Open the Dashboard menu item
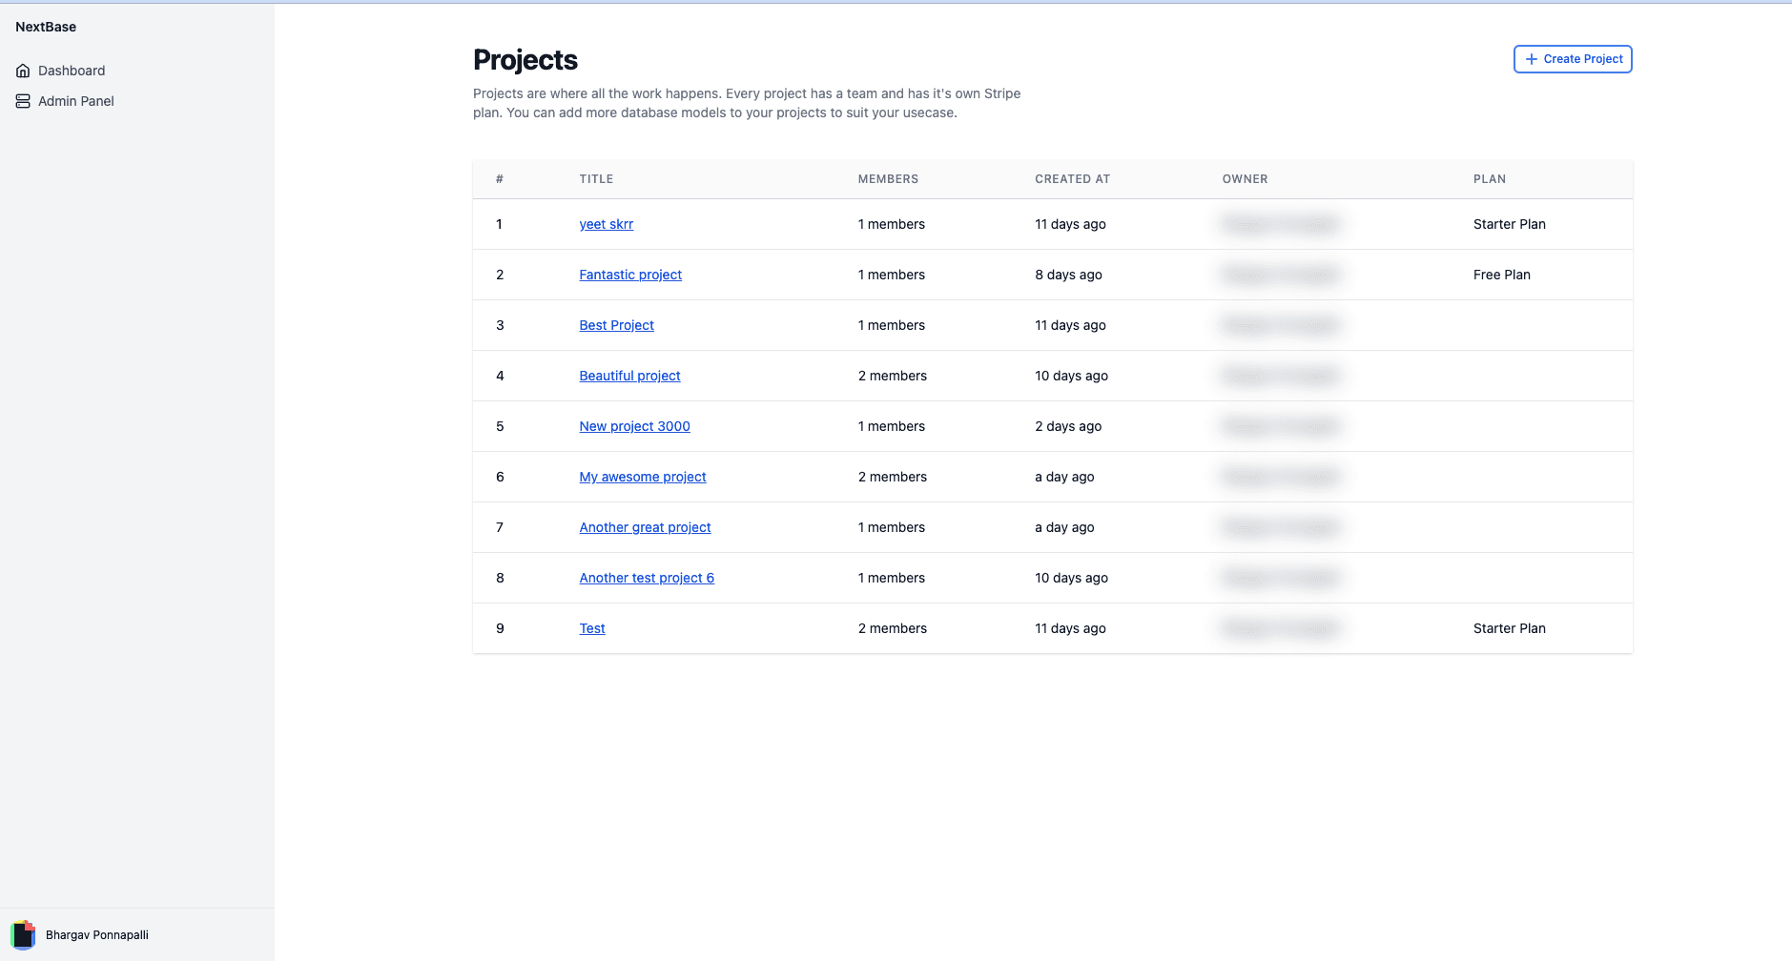 [x=61, y=71]
